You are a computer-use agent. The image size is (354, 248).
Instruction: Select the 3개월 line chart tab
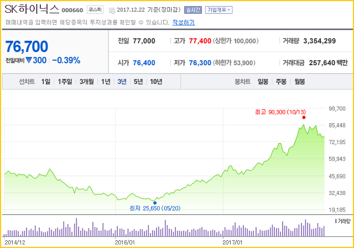click(x=86, y=82)
